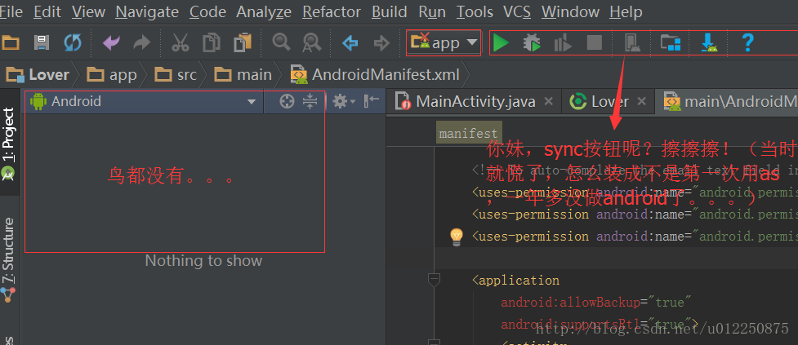Collapse the application tag fold marker

[x=434, y=280]
